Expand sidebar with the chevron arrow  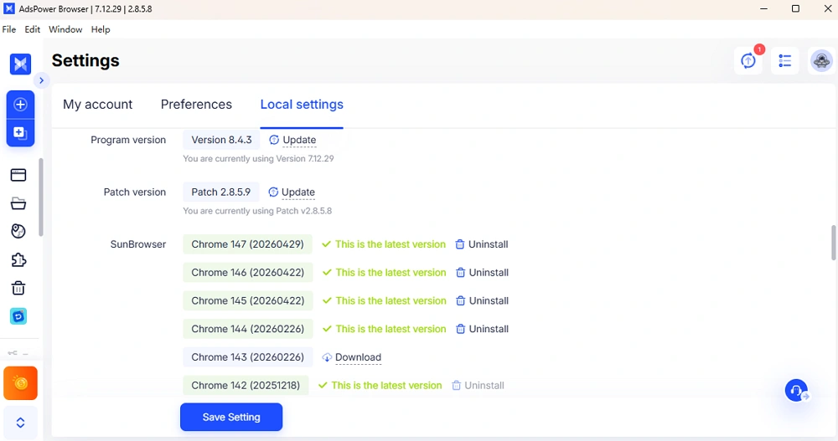[41, 80]
